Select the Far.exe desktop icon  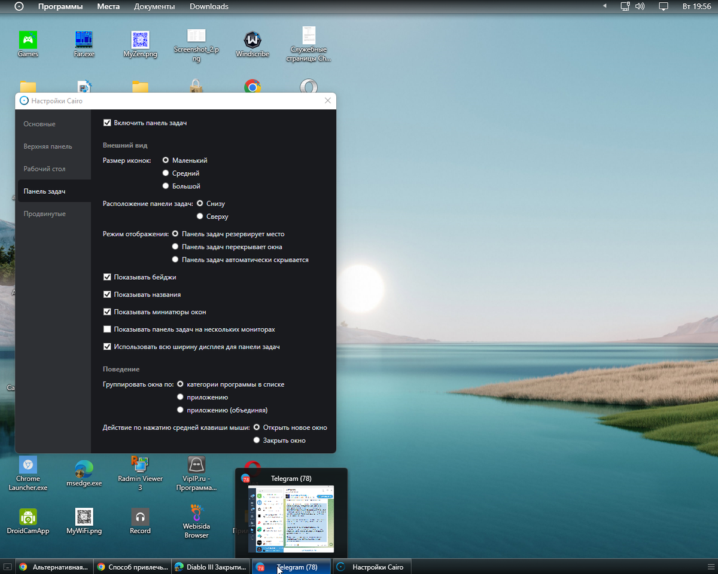click(84, 44)
